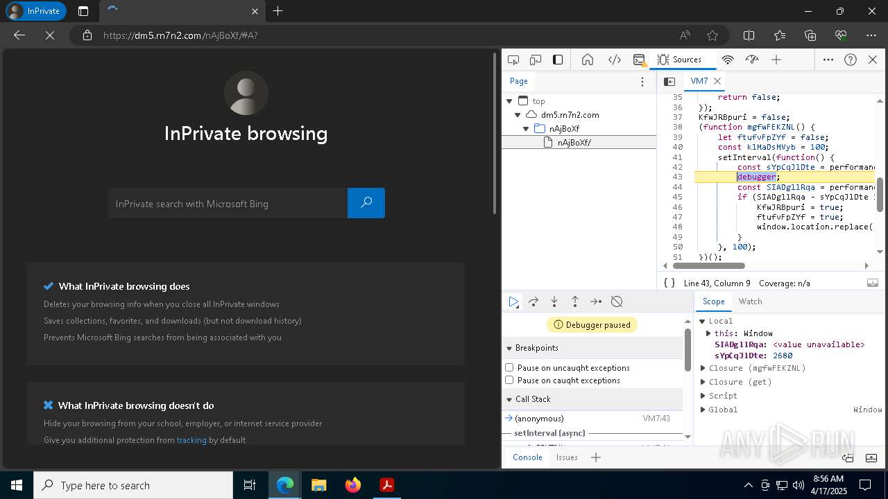This screenshot has height=499, width=888.
Task: Add more tools with the plus icon
Action: (776, 60)
